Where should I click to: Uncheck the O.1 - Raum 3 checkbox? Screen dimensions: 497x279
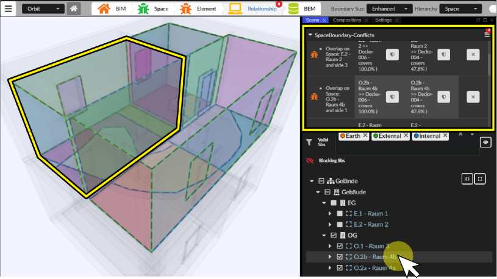click(x=340, y=246)
